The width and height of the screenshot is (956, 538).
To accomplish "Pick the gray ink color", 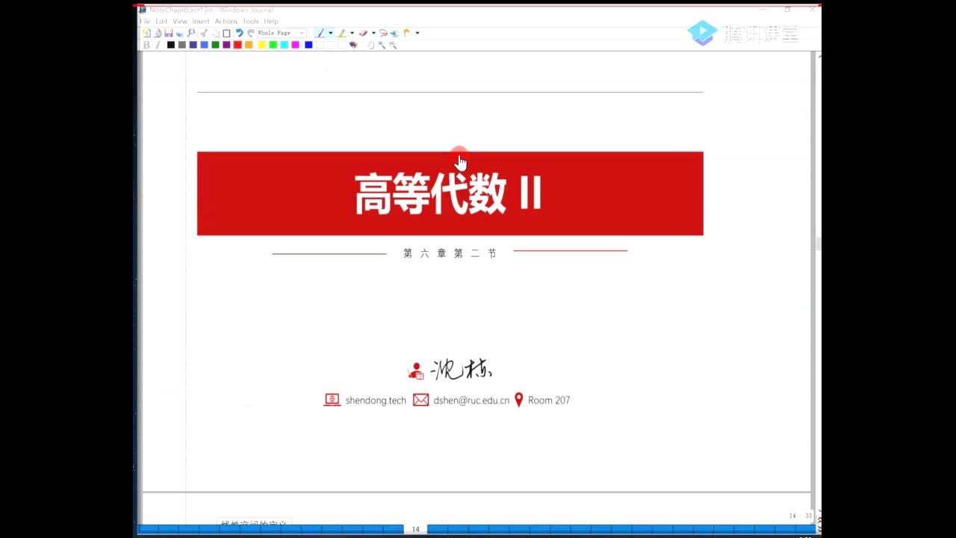I will (x=181, y=45).
